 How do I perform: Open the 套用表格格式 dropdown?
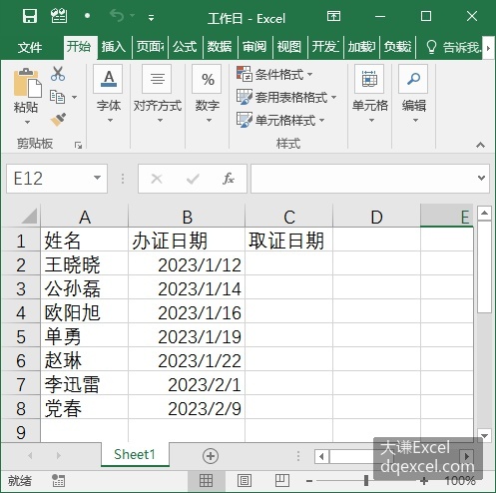pyautogui.click(x=286, y=97)
